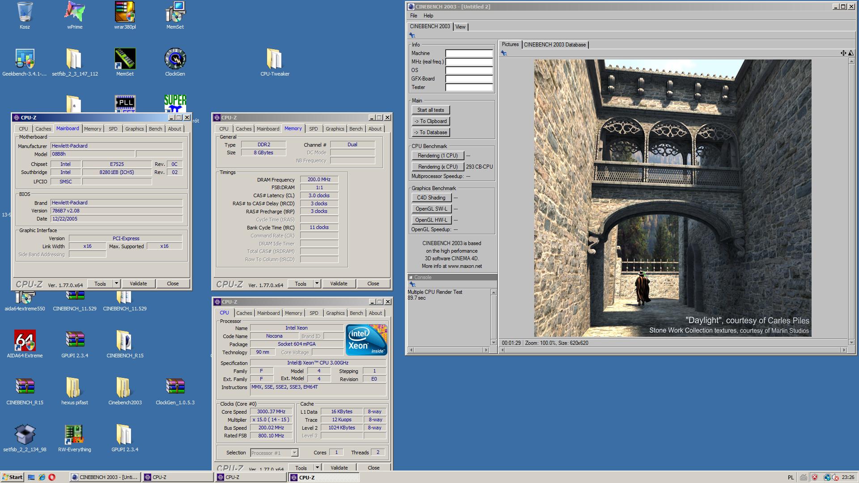
Task: Click inside the Machine input field
Action: pyautogui.click(x=469, y=53)
